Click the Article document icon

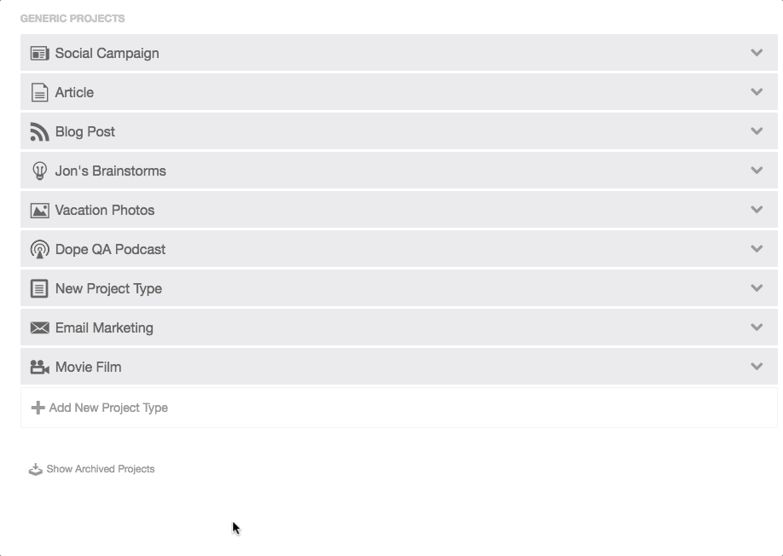39,92
